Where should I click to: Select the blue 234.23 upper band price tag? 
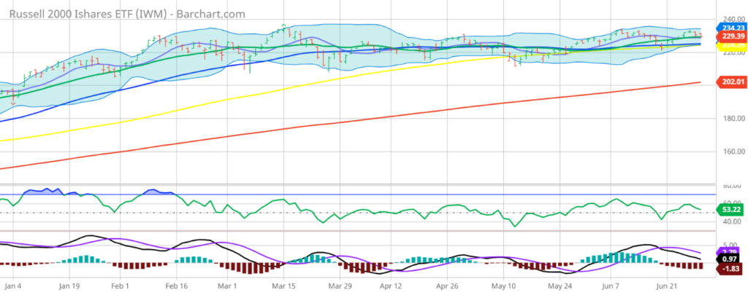(x=732, y=28)
